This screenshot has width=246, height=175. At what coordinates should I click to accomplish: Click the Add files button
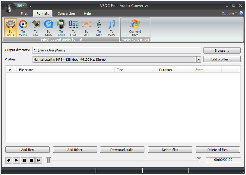[x=27, y=150]
